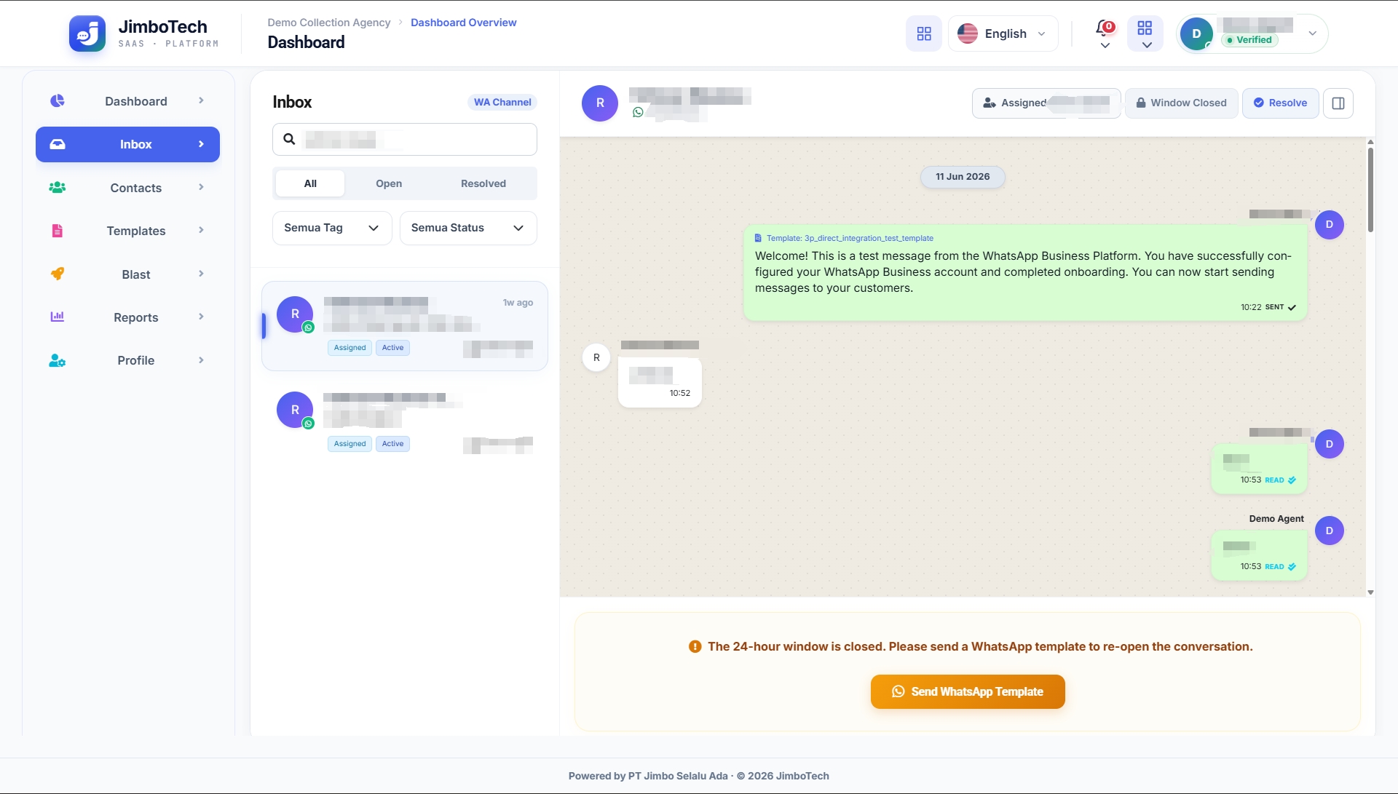The image size is (1398, 794).
Task: Click the orange warning icon in closed-window notice
Action: click(695, 647)
